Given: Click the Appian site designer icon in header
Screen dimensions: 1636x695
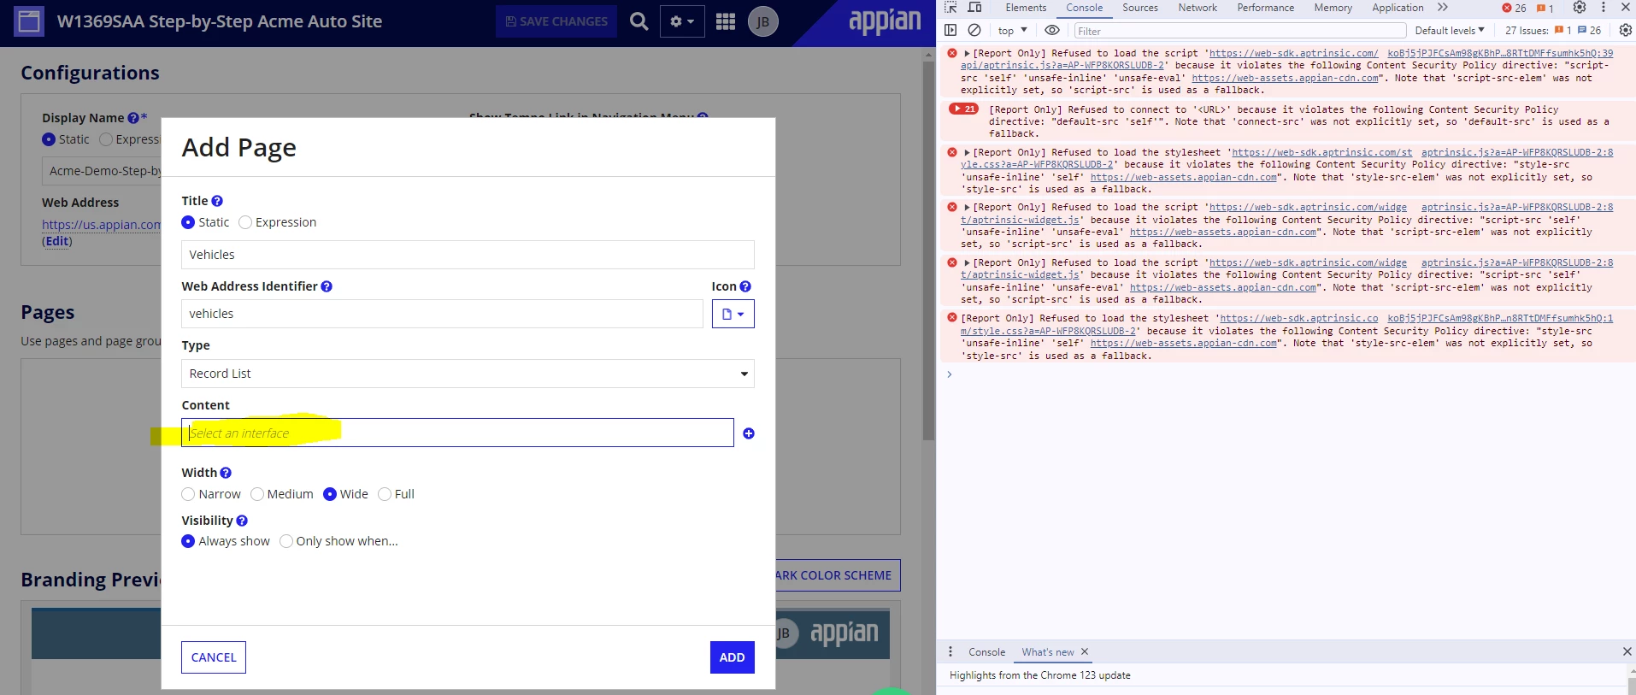Looking at the screenshot, I should point(29,21).
